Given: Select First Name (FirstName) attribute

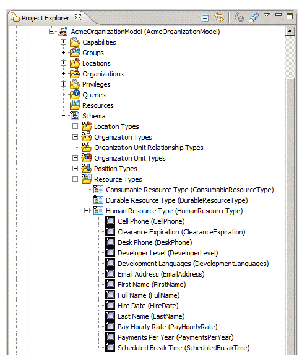Looking at the screenshot, I should [152, 285].
